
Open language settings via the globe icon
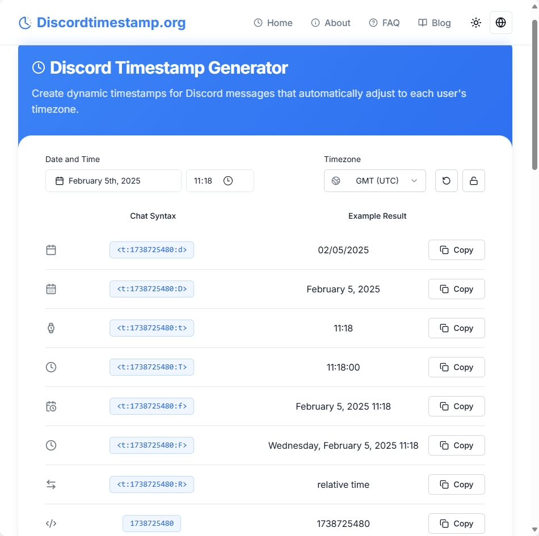point(501,23)
